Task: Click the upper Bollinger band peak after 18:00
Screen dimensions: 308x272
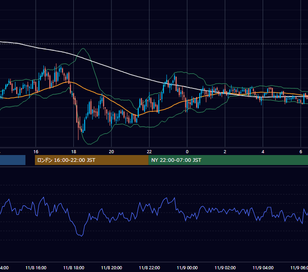Action: click(x=83, y=49)
